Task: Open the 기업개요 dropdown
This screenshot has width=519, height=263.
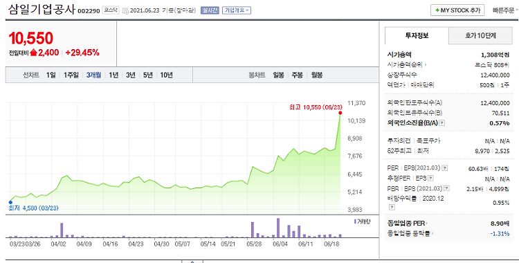Action: click(x=237, y=10)
